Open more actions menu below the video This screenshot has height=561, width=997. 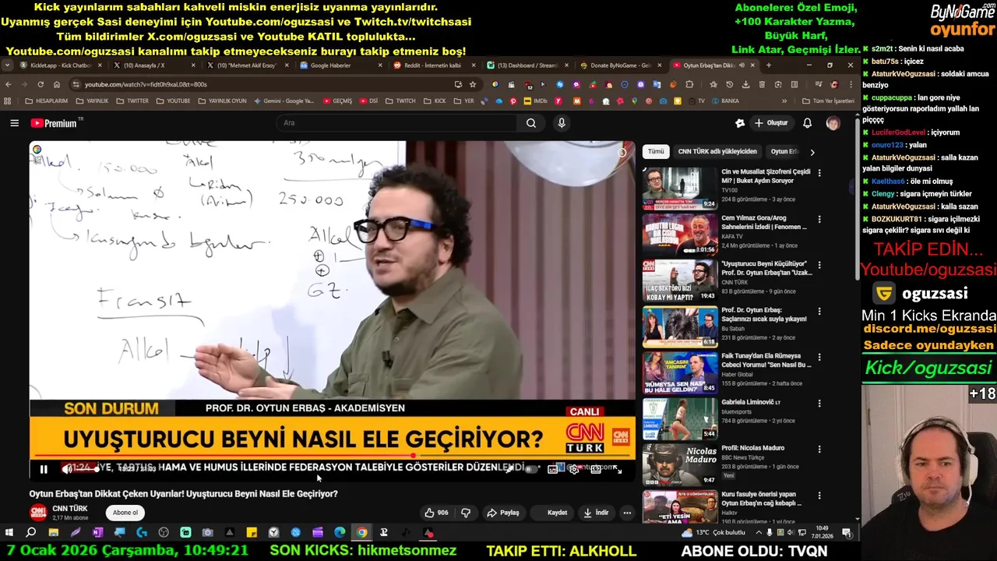tap(627, 513)
